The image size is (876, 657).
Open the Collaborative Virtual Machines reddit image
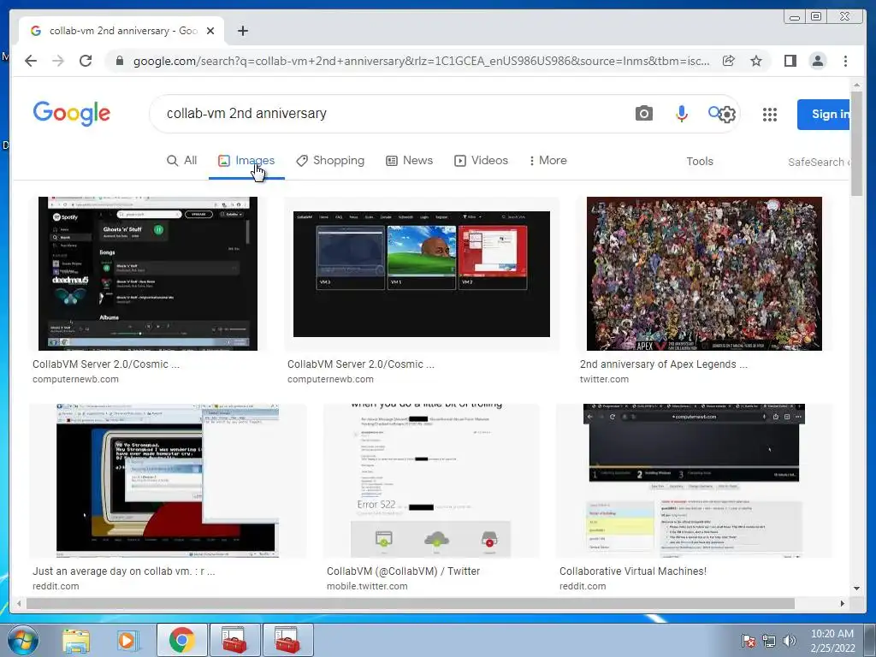[x=694, y=481]
